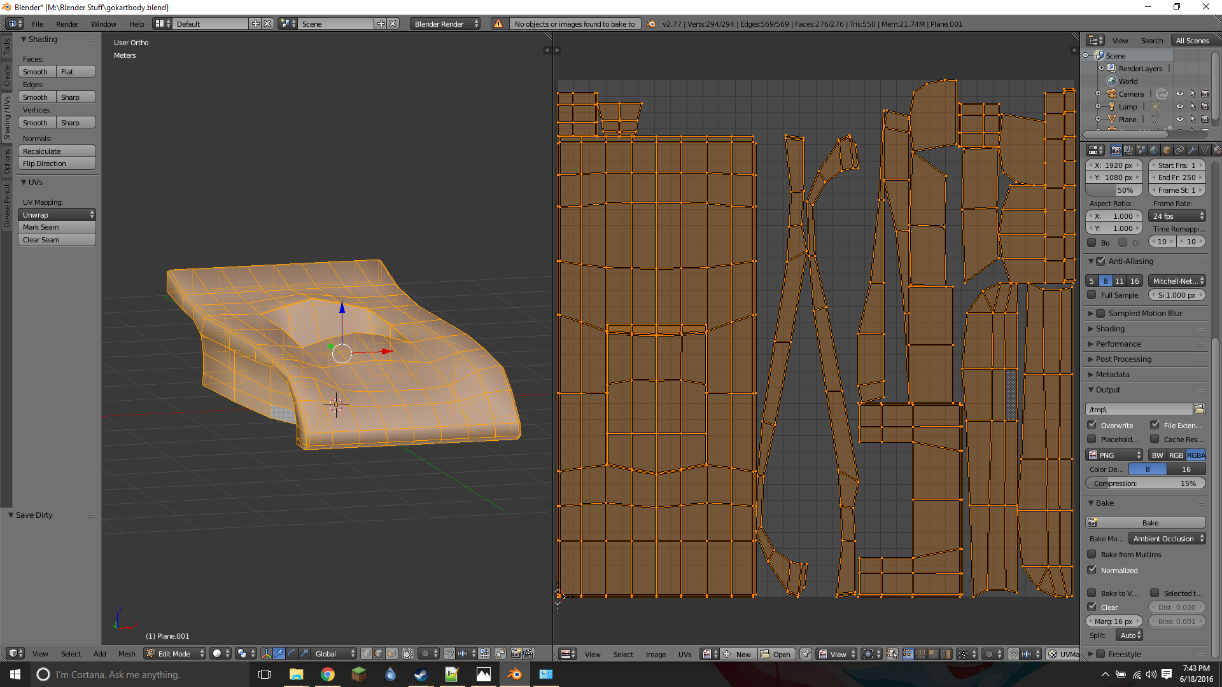The height and width of the screenshot is (687, 1222).
Task: Open Modifiers properties tab wrench icon
Action: [1192, 150]
